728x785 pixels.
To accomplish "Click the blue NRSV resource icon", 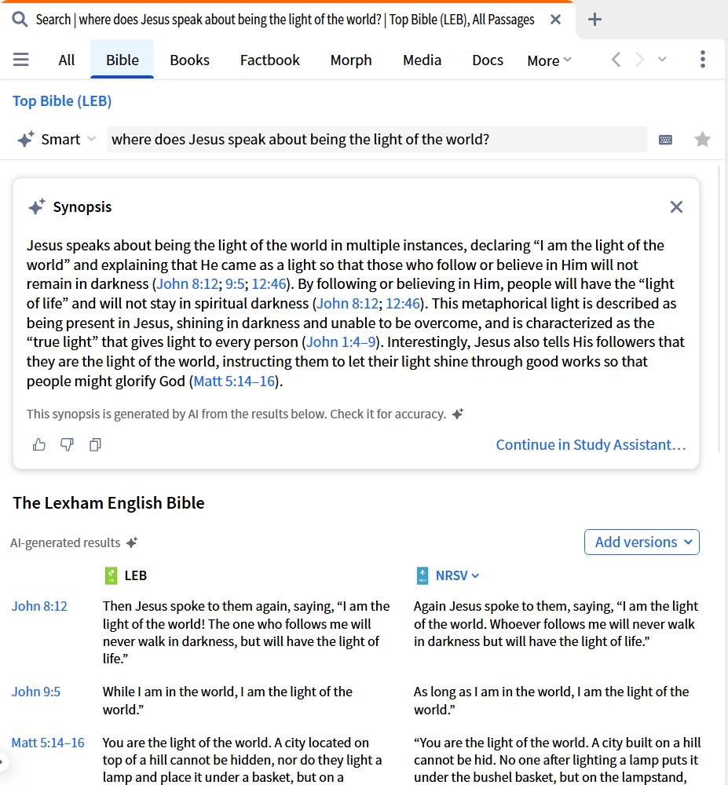I will tap(423, 575).
